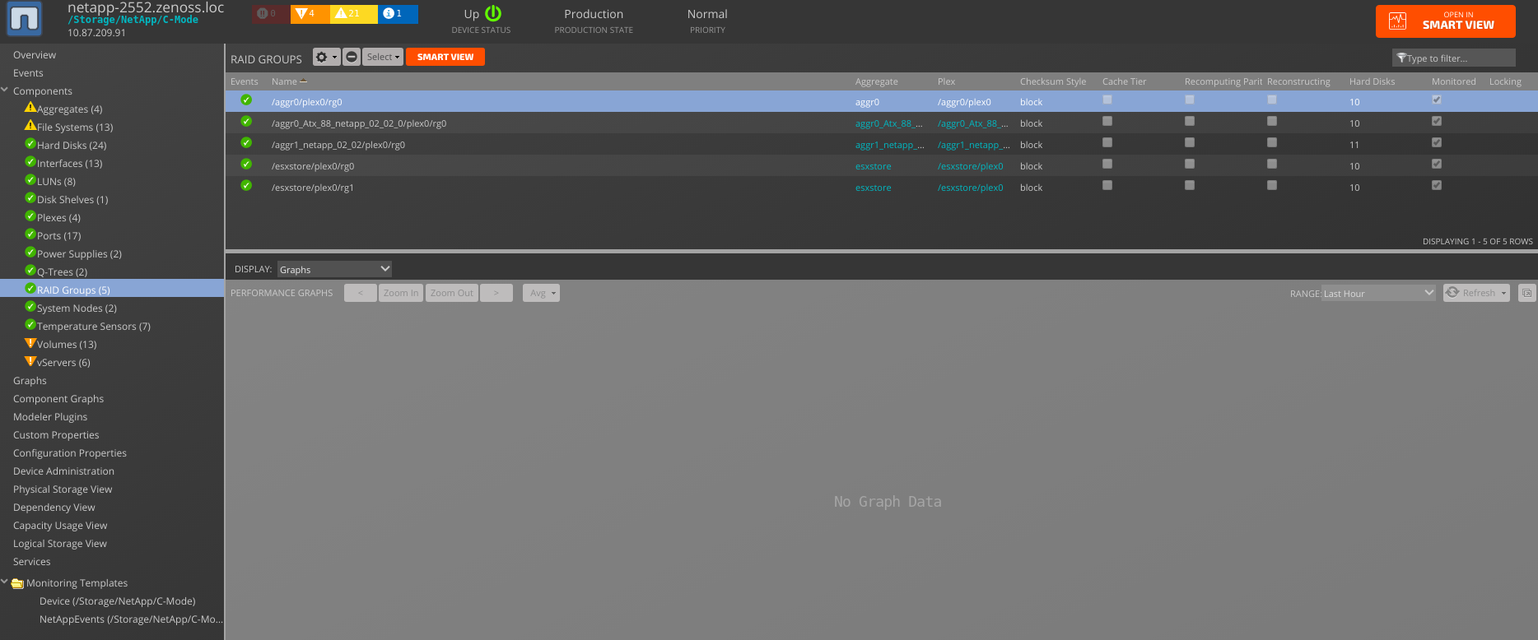Image resolution: width=1538 pixels, height=640 pixels.
Task: Click green status icon beside Ports (17)
Action: 30,234
